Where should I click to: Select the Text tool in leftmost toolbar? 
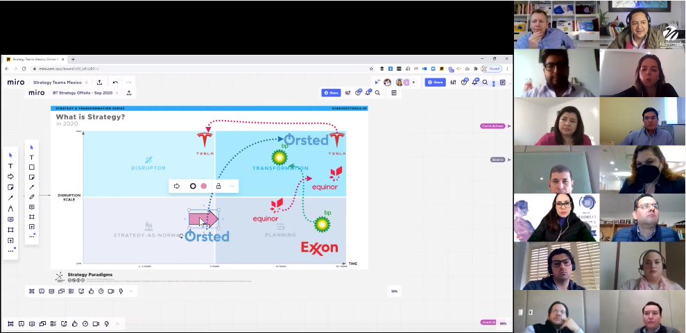10,166
